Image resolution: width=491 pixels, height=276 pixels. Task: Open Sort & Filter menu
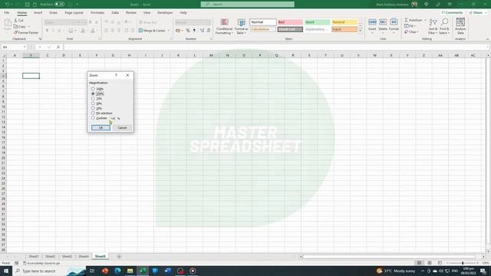pos(433,26)
